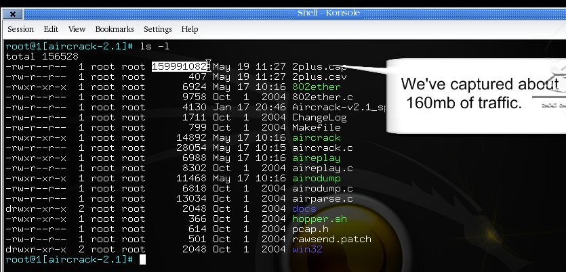The image size is (566, 272).
Task: Close the Shell - Konsole window
Action: click(x=13, y=14)
